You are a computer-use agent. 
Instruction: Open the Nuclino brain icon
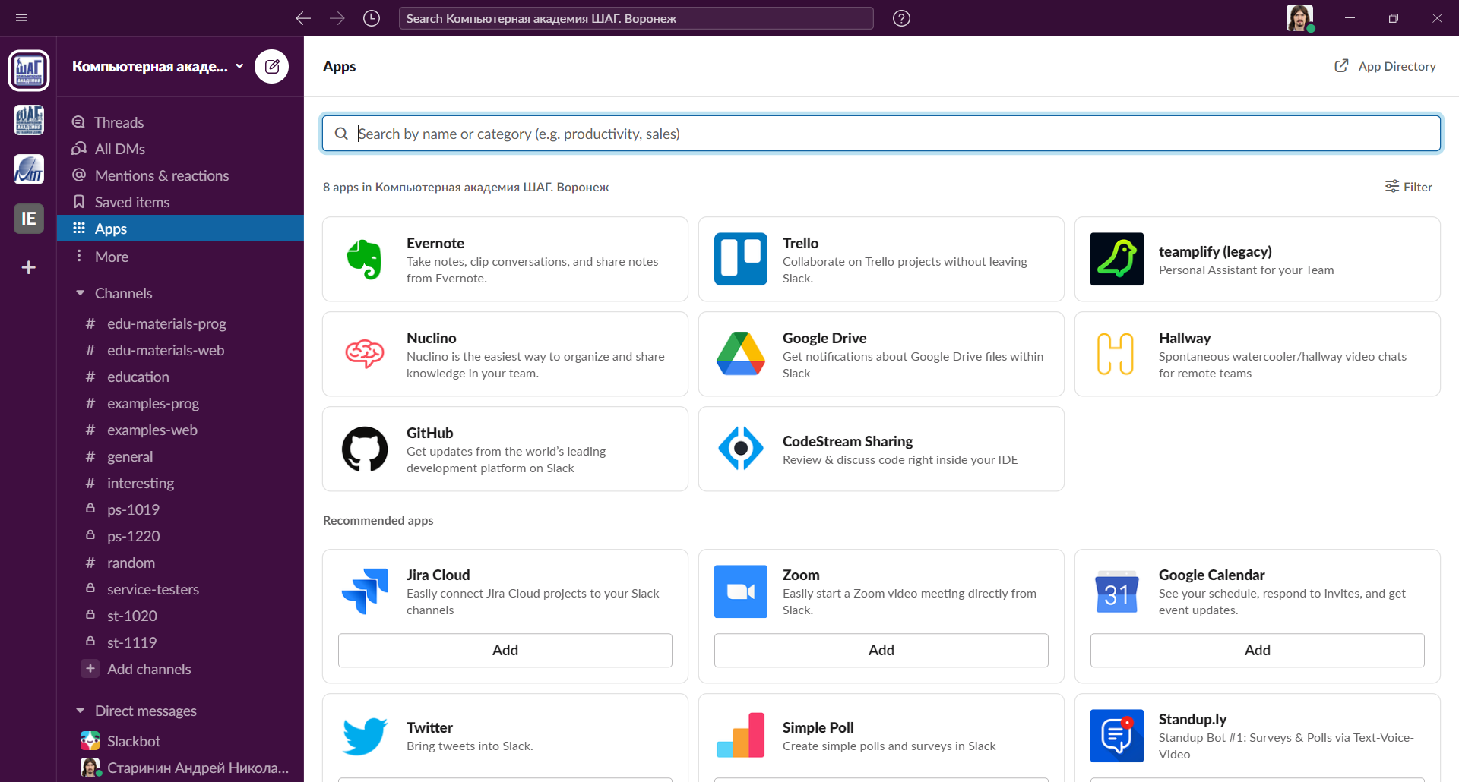(x=365, y=354)
